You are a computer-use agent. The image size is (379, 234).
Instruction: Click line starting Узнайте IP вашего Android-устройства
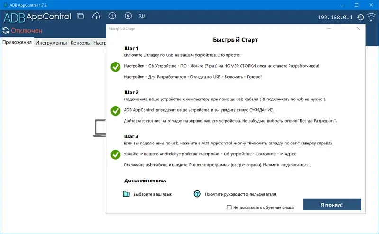point(210,154)
